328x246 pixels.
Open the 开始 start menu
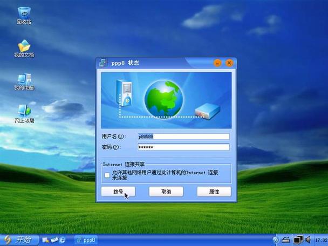click(x=18, y=240)
